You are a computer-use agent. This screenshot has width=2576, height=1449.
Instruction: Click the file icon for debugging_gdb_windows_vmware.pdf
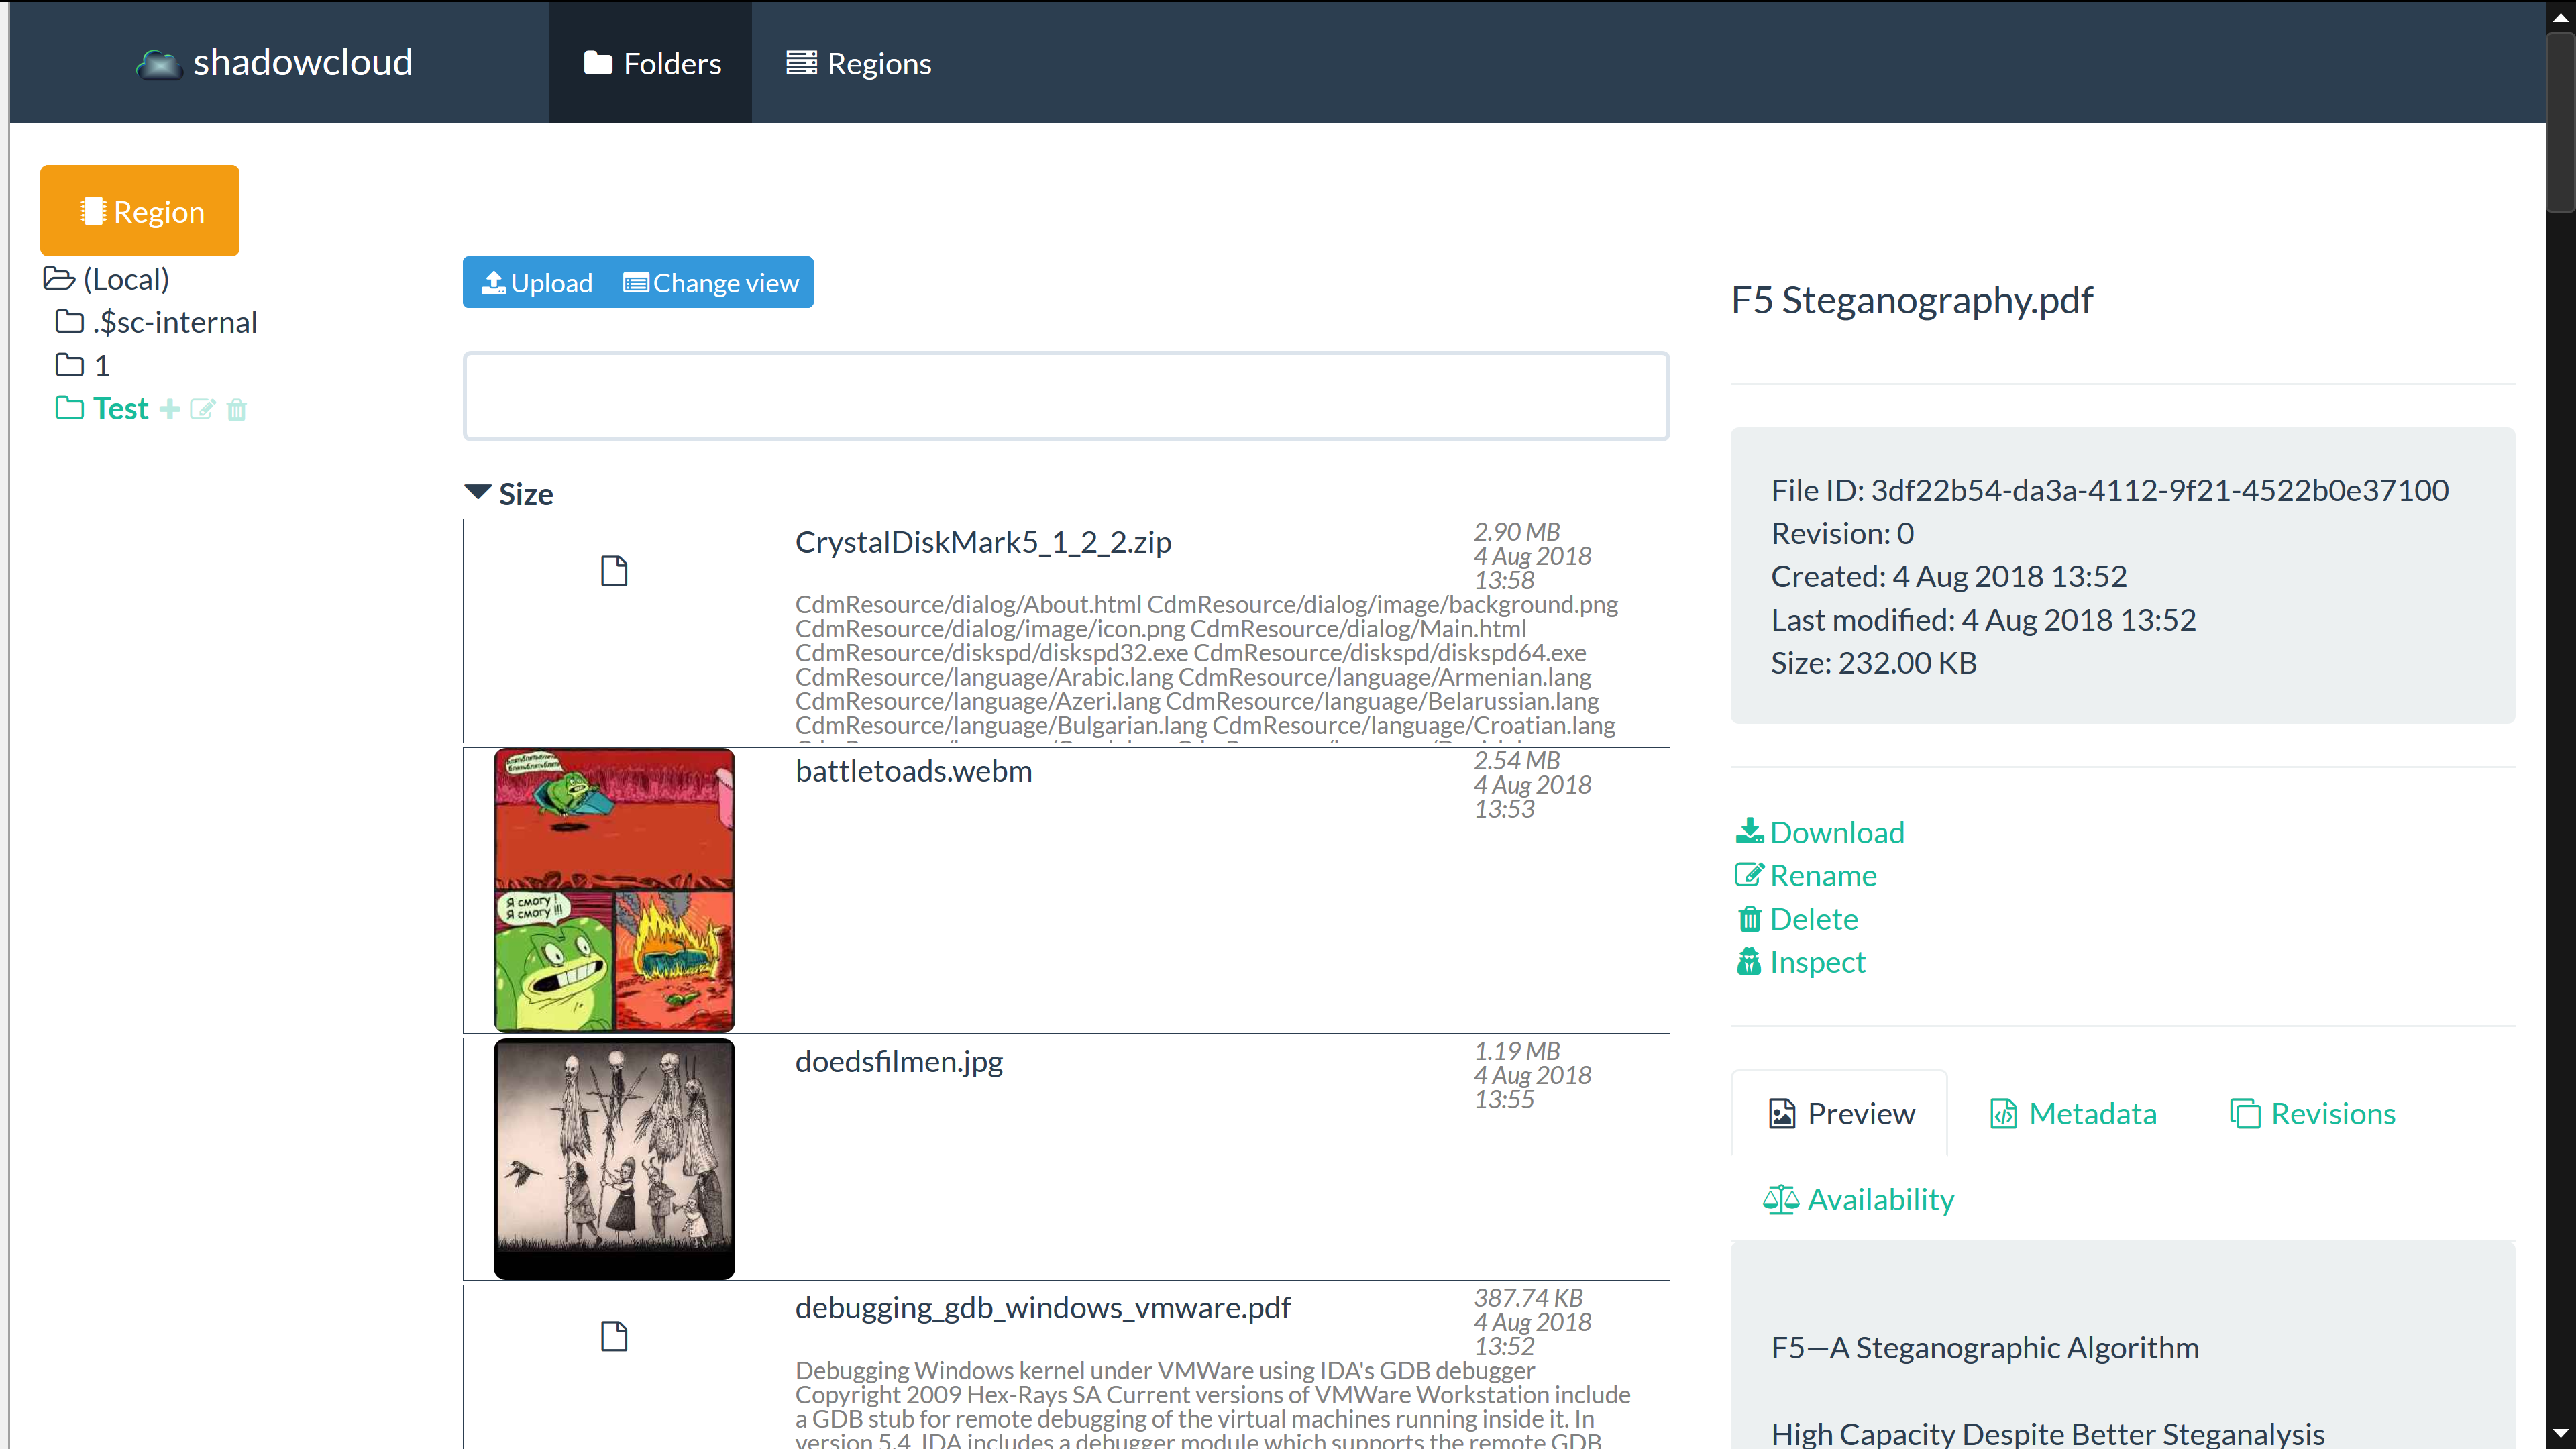pos(614,1336)
